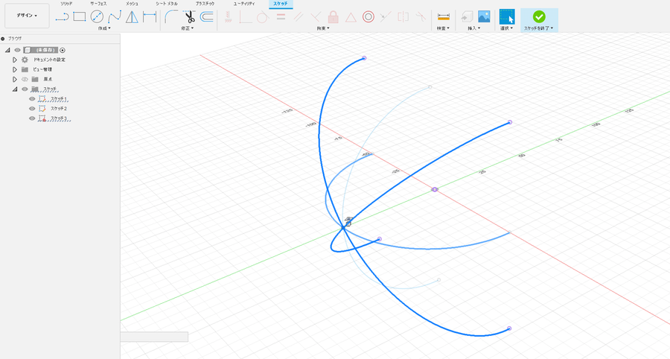Open the Measure inspect tool
Screen dimensions: 670x359
444,17
